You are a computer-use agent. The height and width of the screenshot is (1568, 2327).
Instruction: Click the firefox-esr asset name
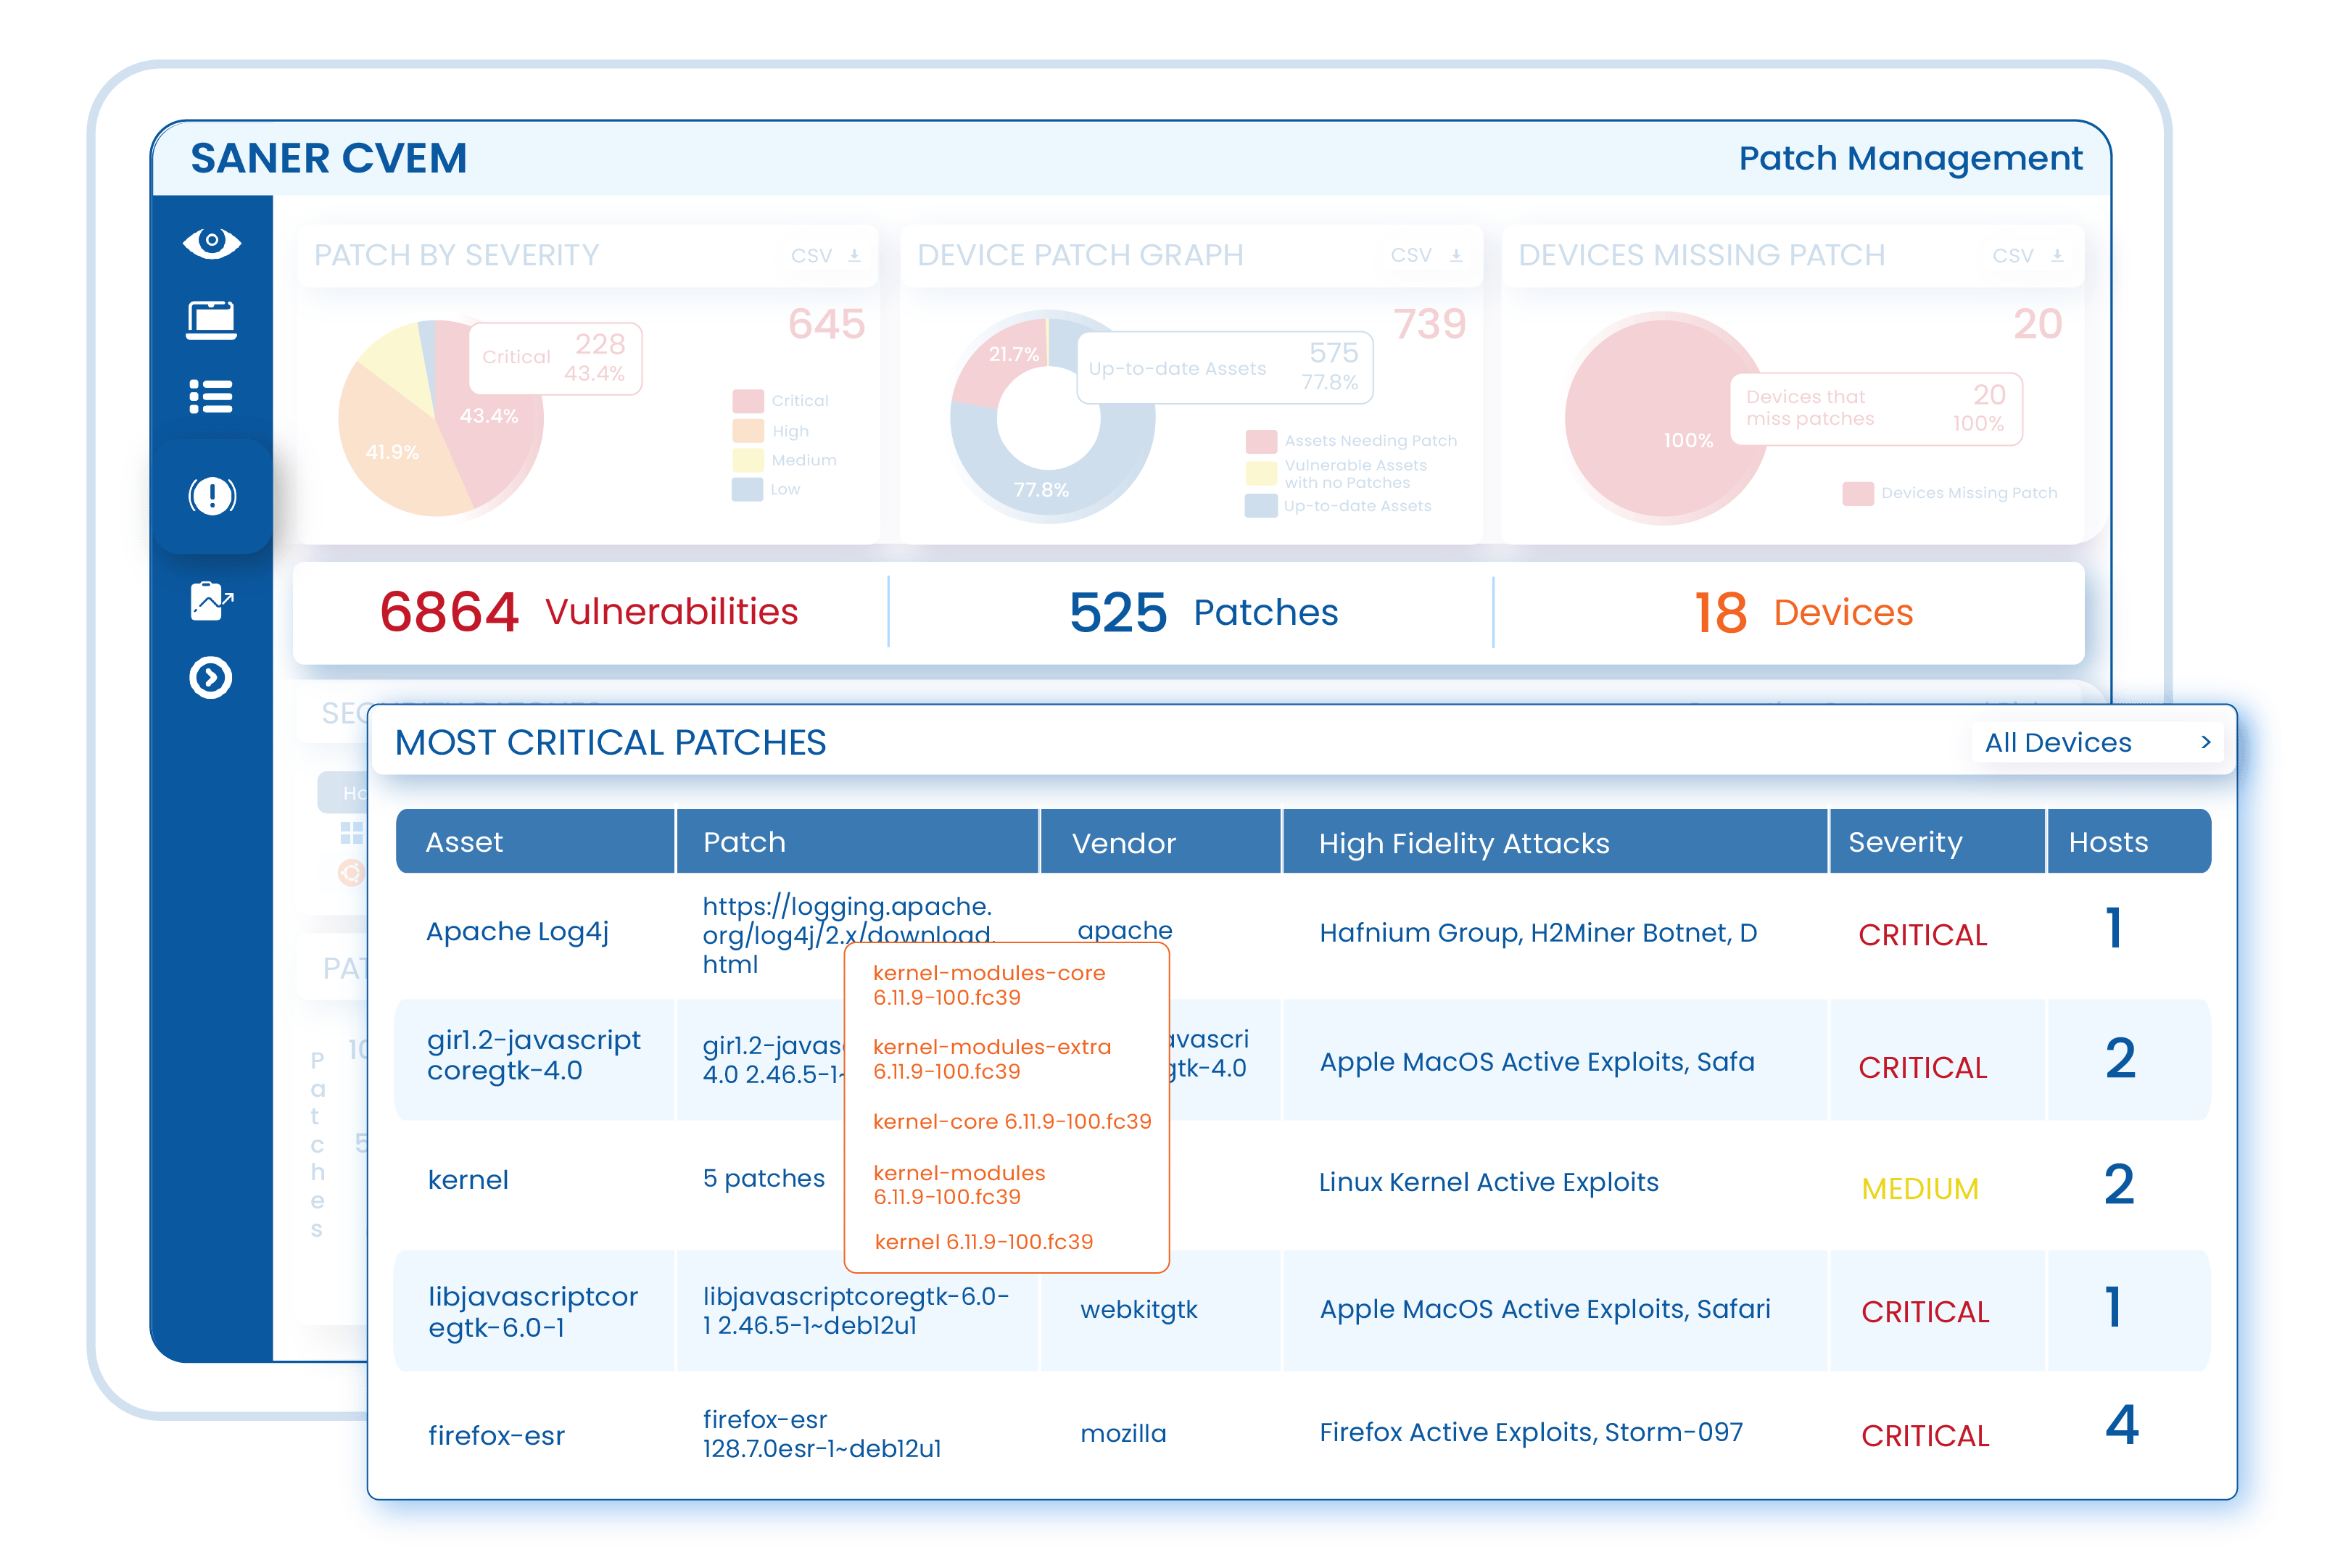click(x=496, y=1436)
